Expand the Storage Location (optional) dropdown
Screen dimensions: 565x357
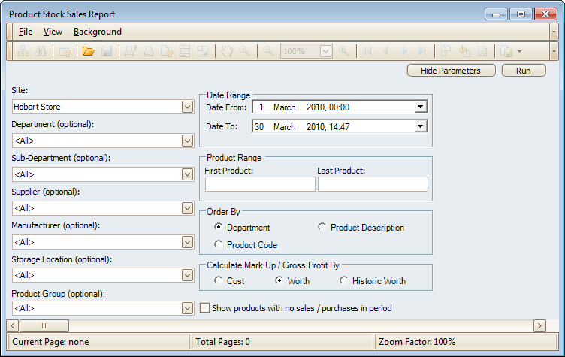click(x=187, y=276)
